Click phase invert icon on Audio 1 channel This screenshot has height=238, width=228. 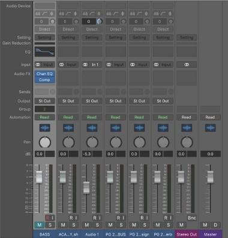pyautogui.click(x=99, y=14)
